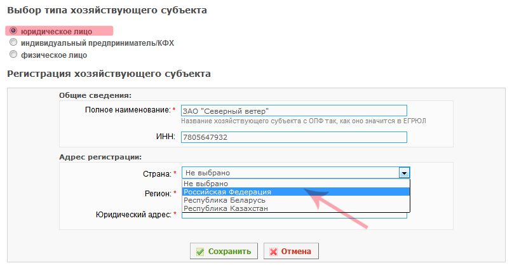Click the Отмена button
The image size is (512, 270).
[x=291, y=251]
